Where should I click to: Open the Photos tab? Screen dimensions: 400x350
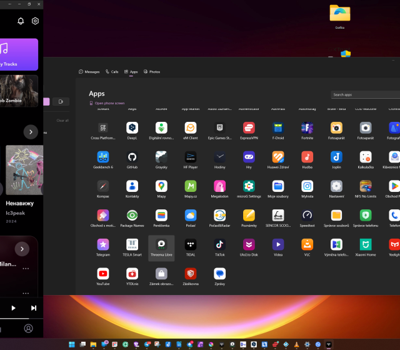(x=152, y=72)
